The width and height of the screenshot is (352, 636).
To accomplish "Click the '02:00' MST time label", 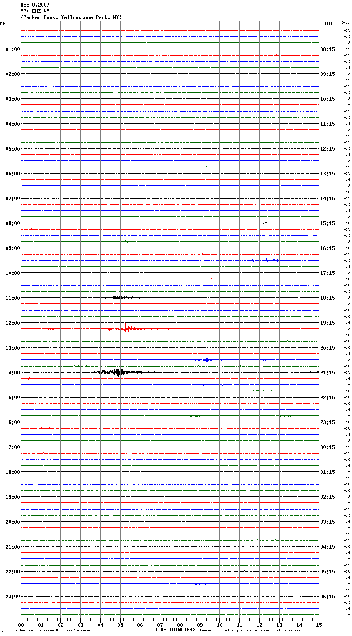I will coord(13,74).
